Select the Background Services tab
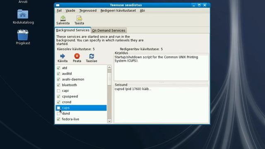This screenshot has width=265, height=149. tap(73, 30)
